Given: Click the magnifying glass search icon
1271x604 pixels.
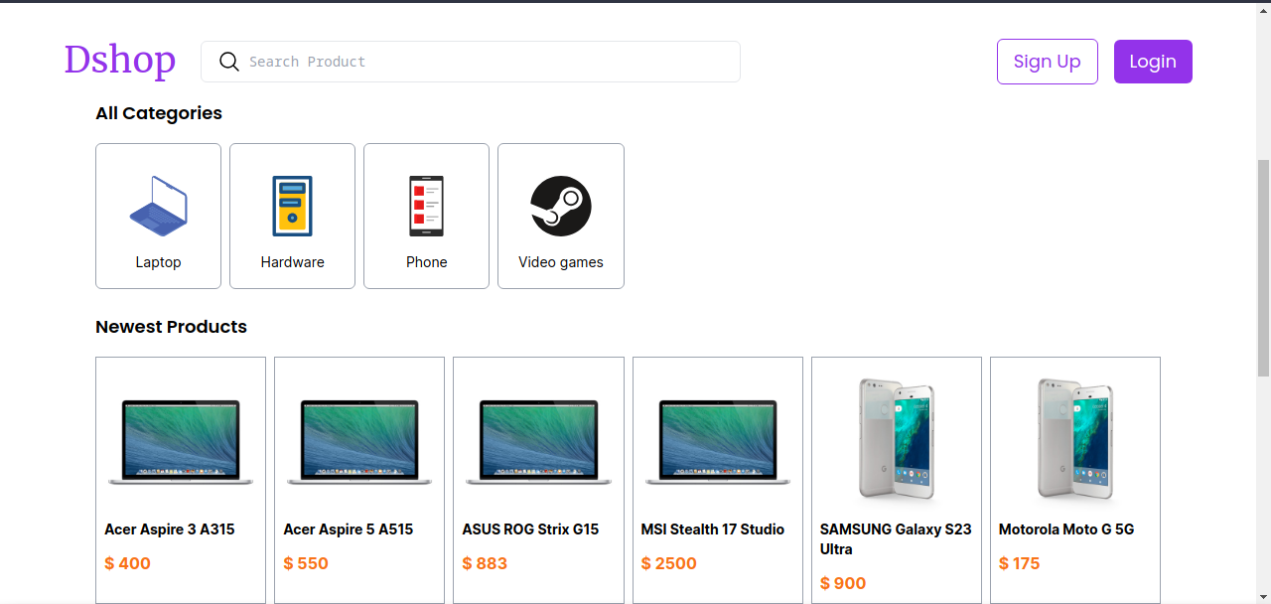Looking at the screenshot, I should (x=229, y=62).
